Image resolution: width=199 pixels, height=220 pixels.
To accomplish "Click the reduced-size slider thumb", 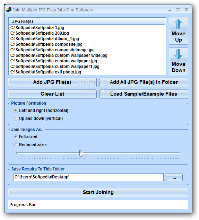I will coord(81,153).
